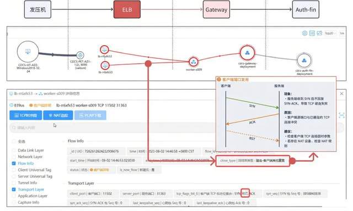Click the cdcs-gateway-deployment node
The image size is (353, 211).
pos(247,53)
